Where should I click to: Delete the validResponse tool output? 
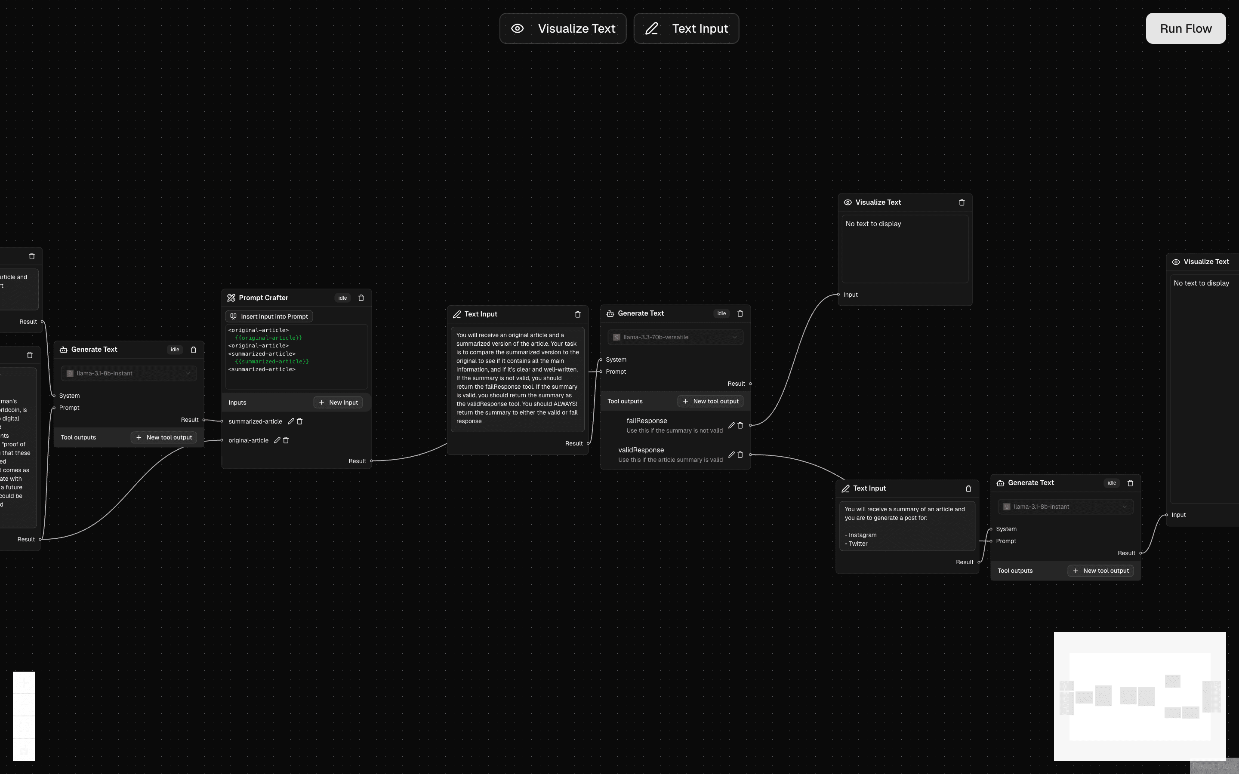point(741,455)
